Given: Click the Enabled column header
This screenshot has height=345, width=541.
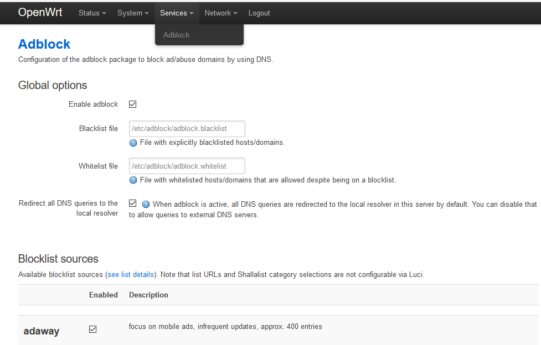Looking at the screenshot, I should pos(104,295).
